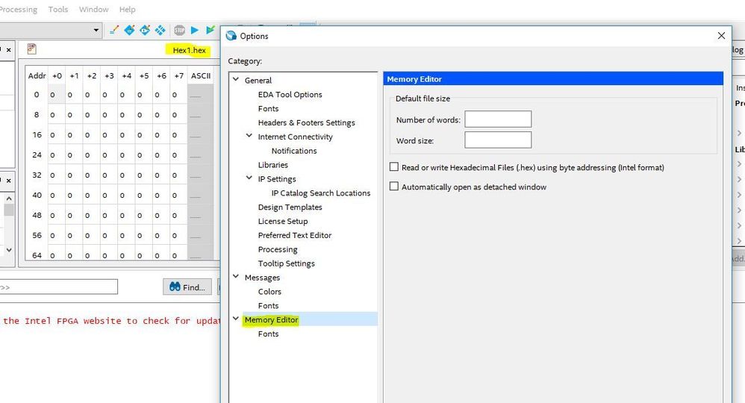This screenshot has height=403, width=745.
Task: Click the Stop Processing icon
Action: 179,30
